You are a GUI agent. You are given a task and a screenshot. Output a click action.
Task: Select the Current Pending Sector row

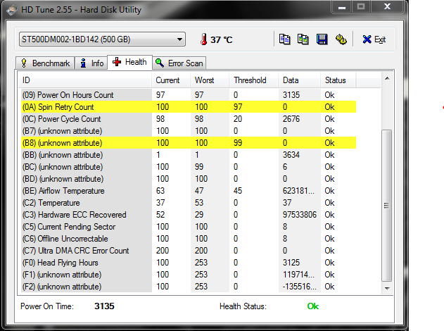pyautogui.click(x=189, y=227)
